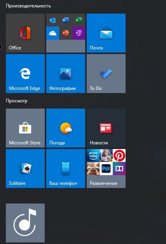Open the music note app tile

25,223
